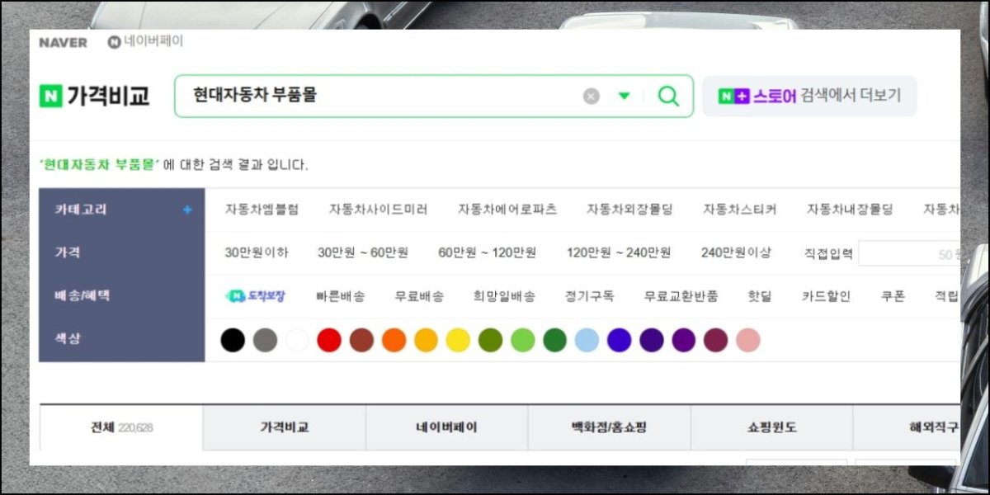Expand 카테고리 with the plus icon
The height and width of the screenshot is (495, 990).
pyautogui.click(x=187, y=210)
